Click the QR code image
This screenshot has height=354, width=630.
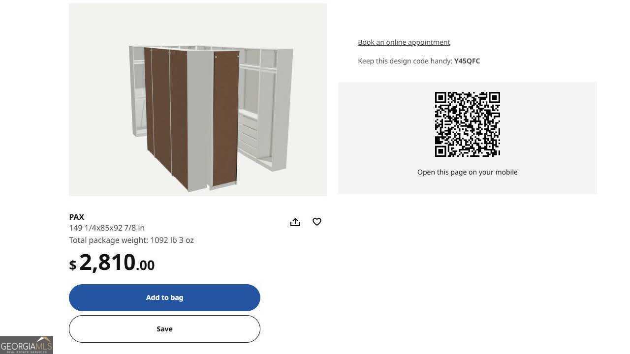(x=468, y=124)
